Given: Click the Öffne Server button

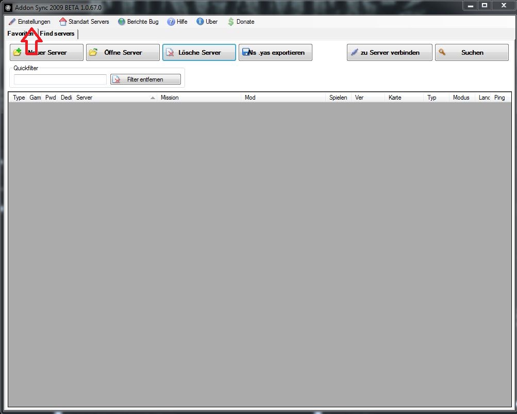Looking at the screenshot, I should coord(123,53).
